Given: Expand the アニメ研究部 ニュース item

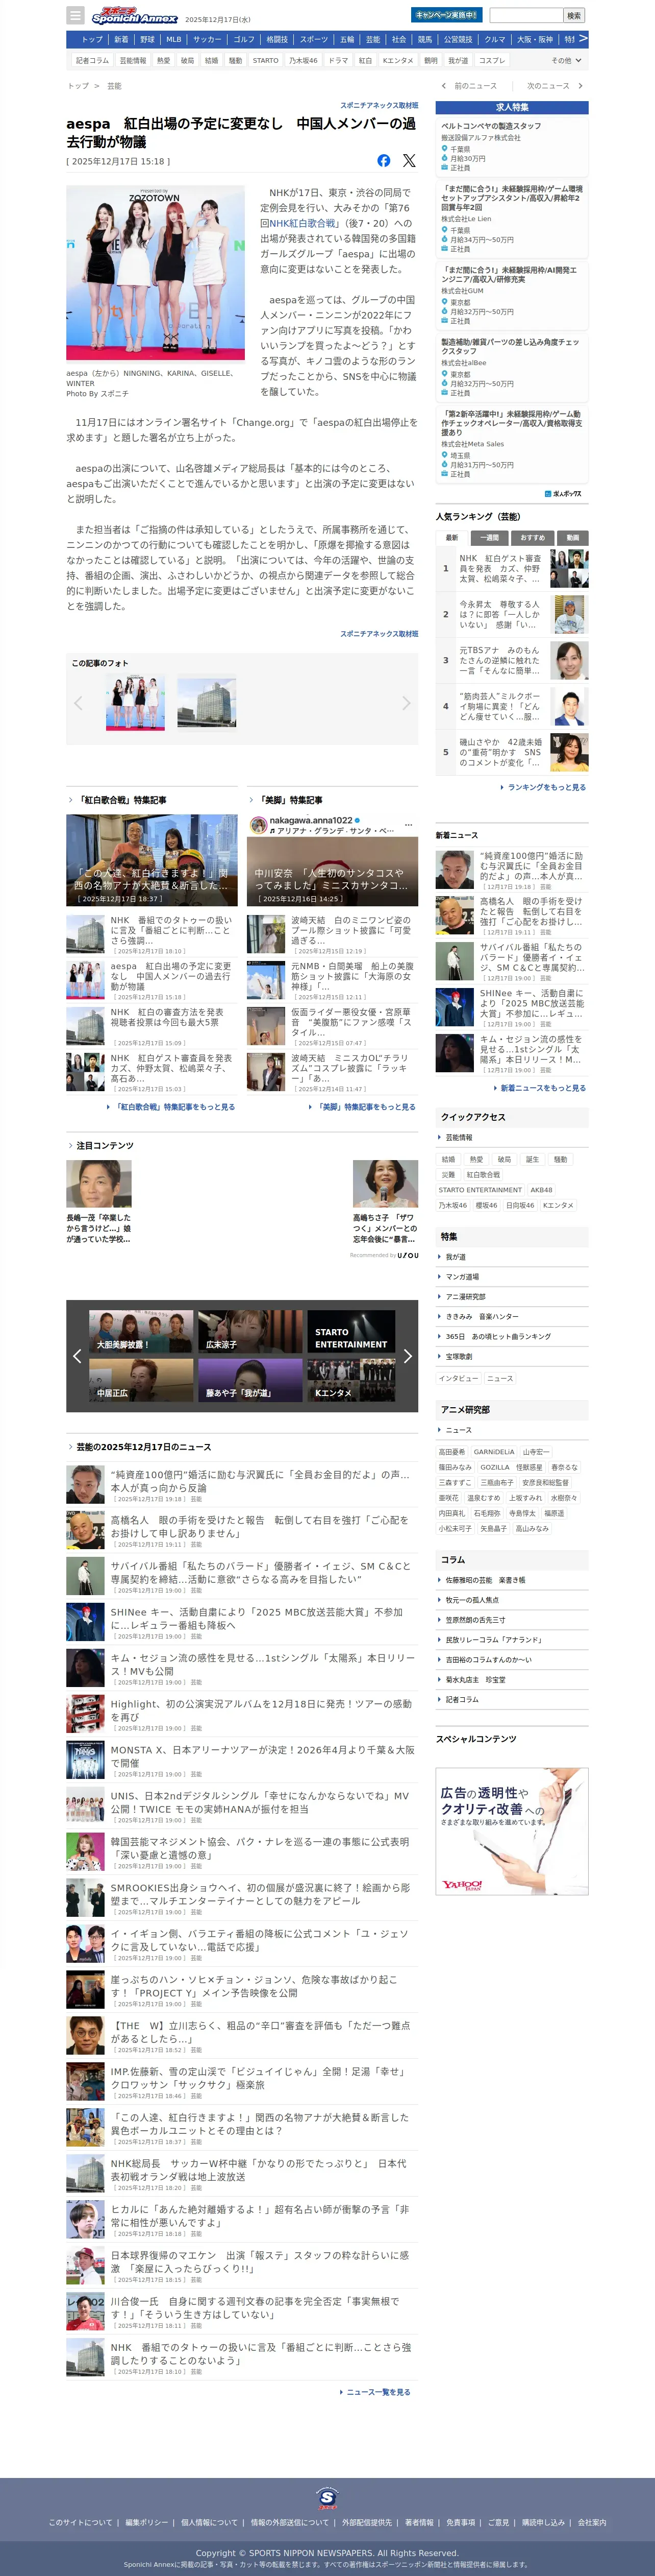Looking at the screenshot, I should 511,1430.
